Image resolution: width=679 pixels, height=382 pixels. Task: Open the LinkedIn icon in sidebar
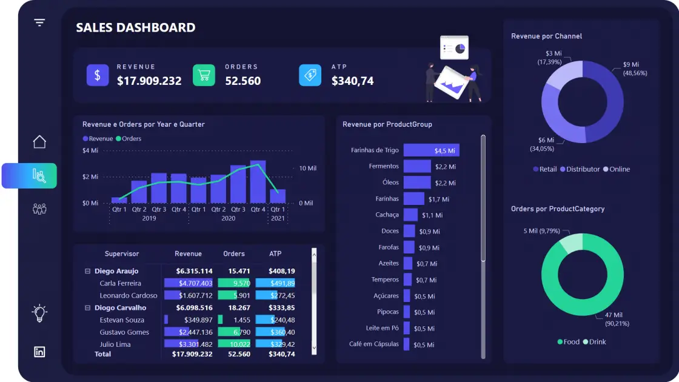pos(39,352)
